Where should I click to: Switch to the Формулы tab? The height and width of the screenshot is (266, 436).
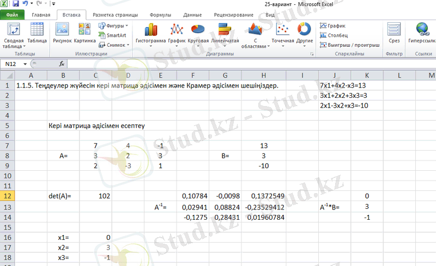coord(160,15)
